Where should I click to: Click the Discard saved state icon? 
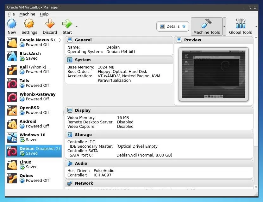tap(50, 23)
